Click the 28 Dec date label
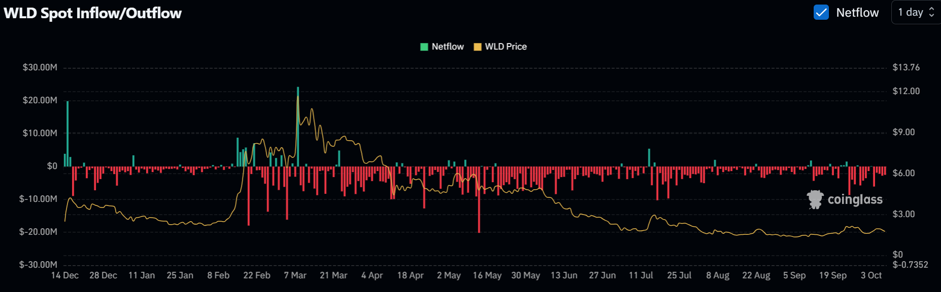 tap(103, 275)
